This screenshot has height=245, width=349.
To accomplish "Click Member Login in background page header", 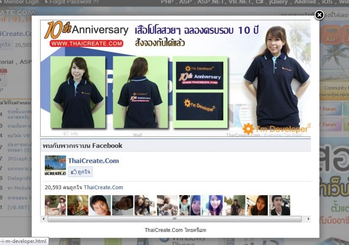I will tap(21, 2).
